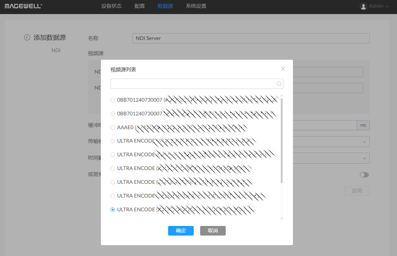397x256 pixels.
Task: Open the 设备状态 tab
Action: pos(111,6)
